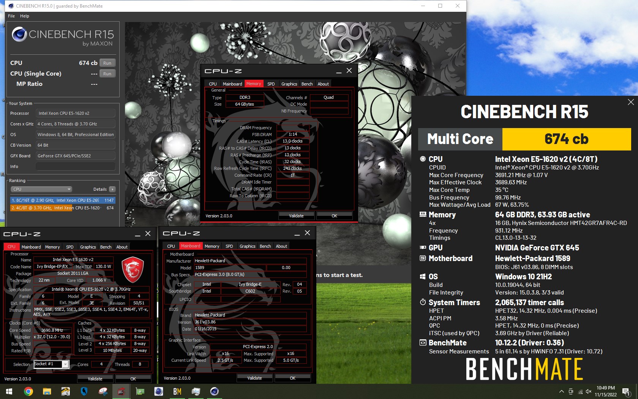Open the Ranking CPU dropdown in Cinebench
This screenshot has height=399, width=638.
tap(41, 189)
